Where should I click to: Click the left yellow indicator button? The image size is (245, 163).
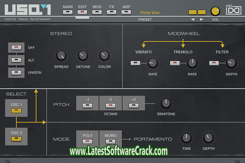click(193, 12)
